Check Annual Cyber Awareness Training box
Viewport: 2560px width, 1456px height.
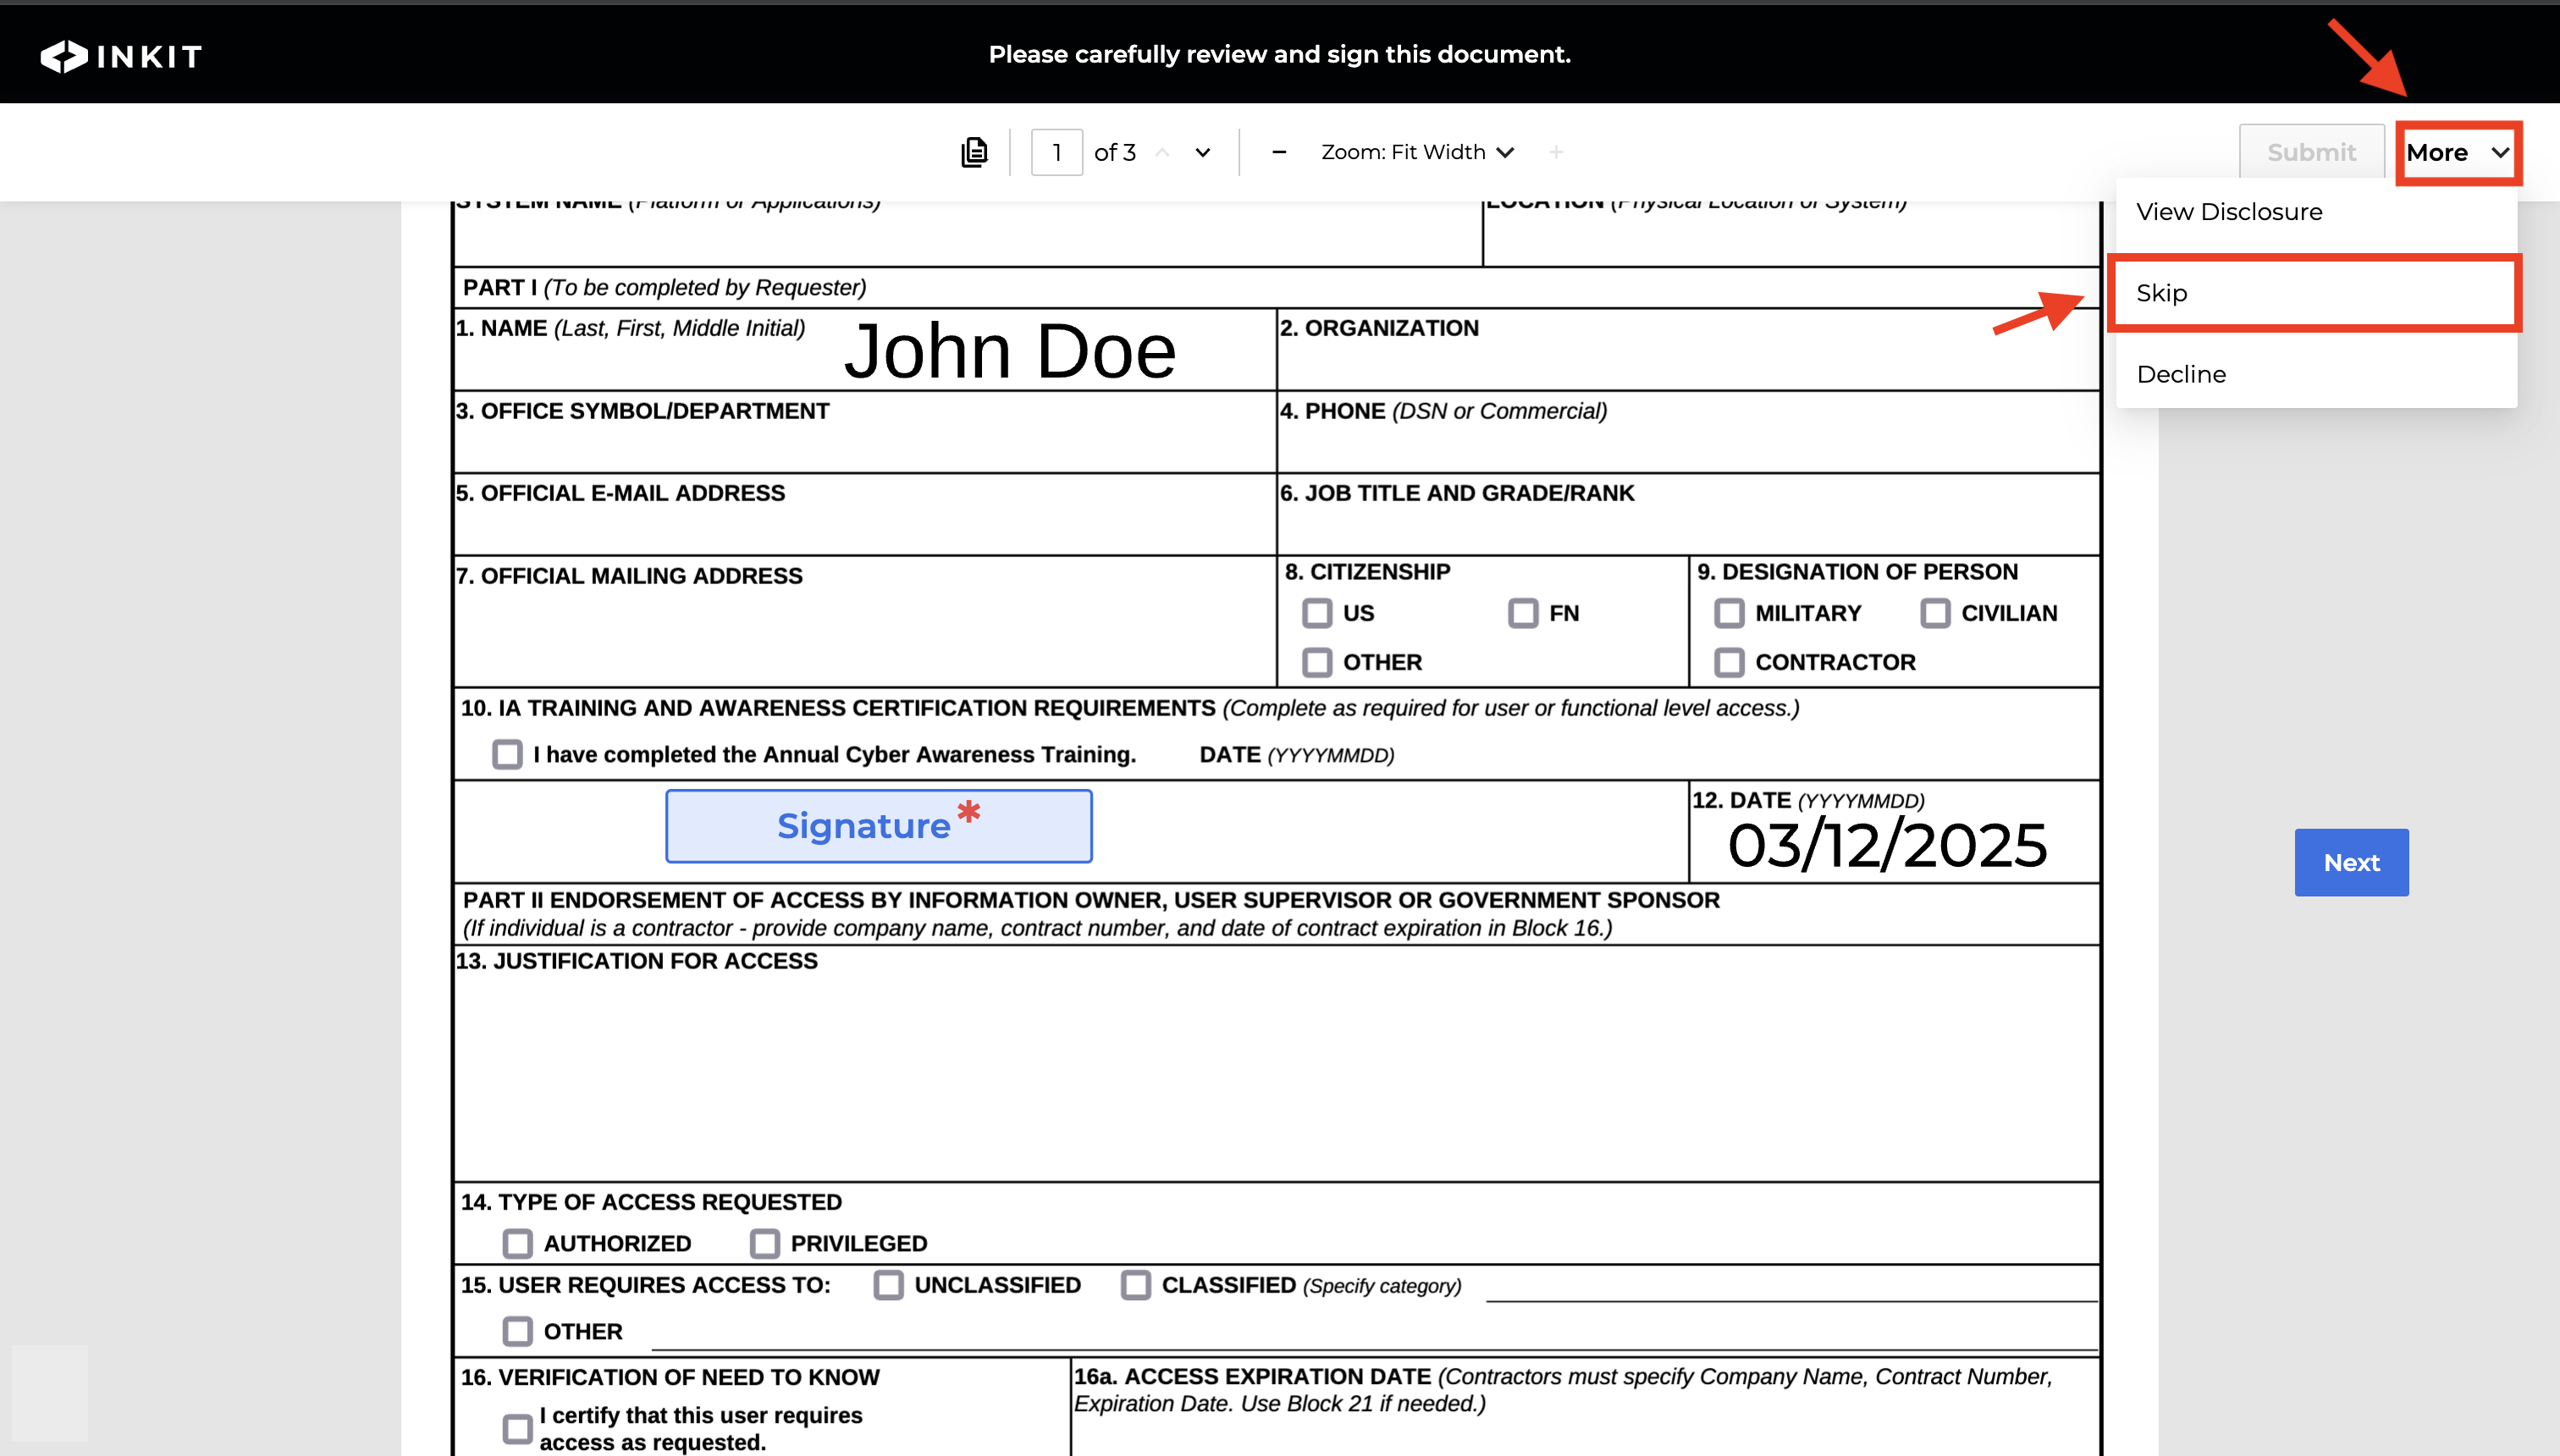[507, 754]
